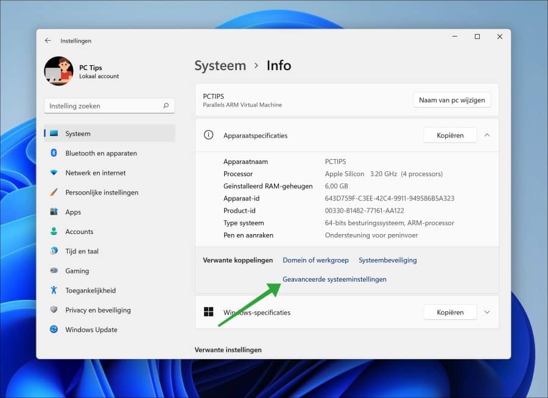Open the Systeem settings category
The image size is (548, 398).
tap(110, 133)
